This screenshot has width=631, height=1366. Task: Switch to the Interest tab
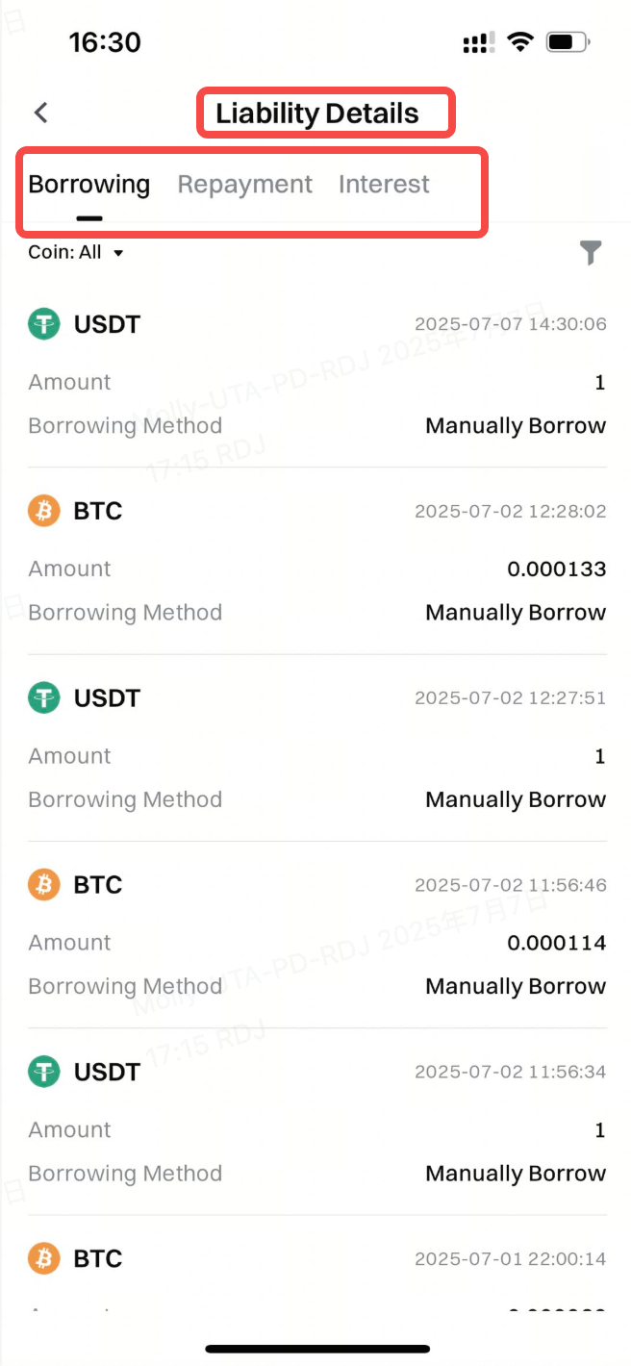[384, 184]
